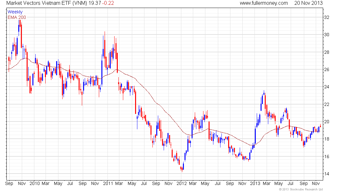Open the www.fullermoney.com text
Screen dimensions: 353x192
[263, 3]
